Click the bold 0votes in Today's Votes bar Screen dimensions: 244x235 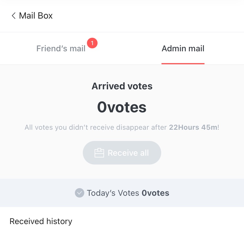[x=155, y=193]
